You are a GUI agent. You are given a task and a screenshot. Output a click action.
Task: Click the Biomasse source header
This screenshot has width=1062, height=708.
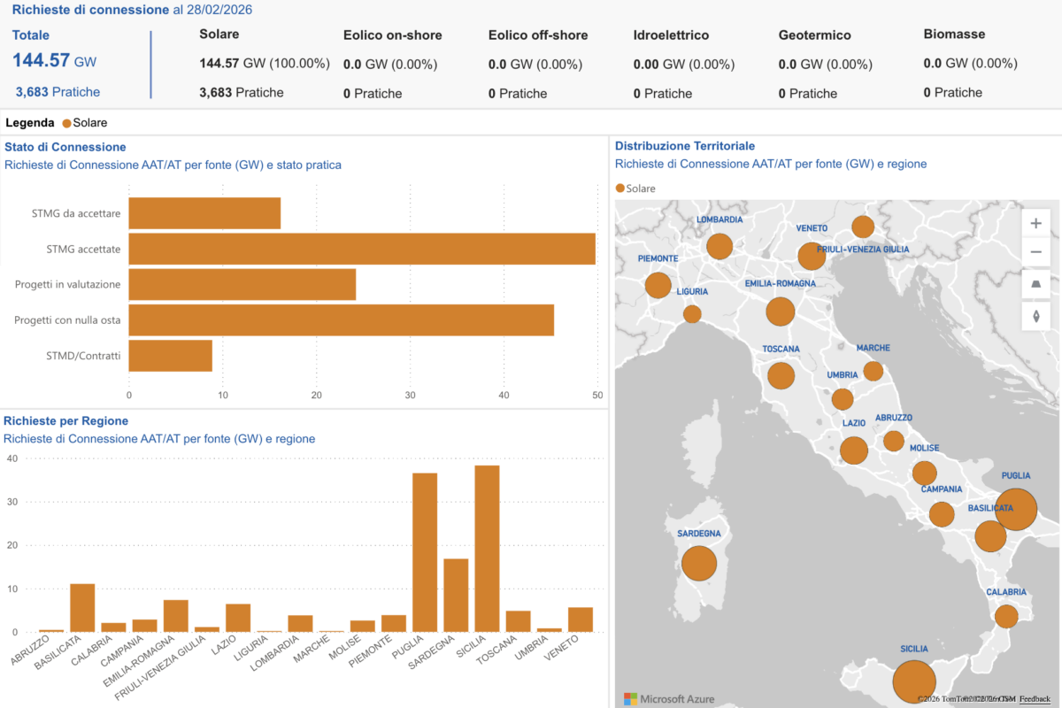click(x=954, y=35)
